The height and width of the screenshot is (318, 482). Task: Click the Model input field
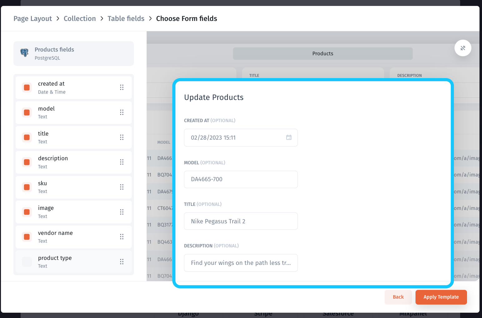point(241,179)
